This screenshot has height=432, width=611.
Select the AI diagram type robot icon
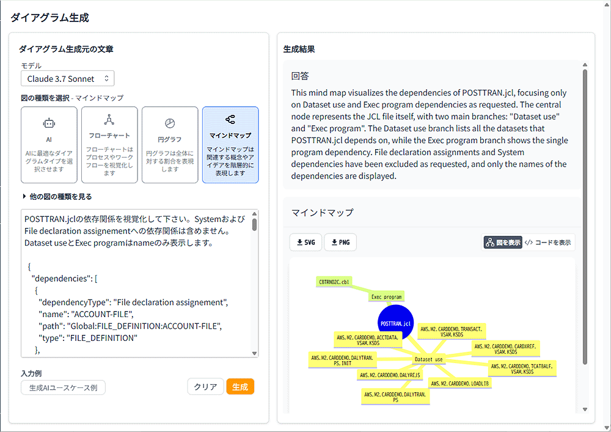[49, 123]
